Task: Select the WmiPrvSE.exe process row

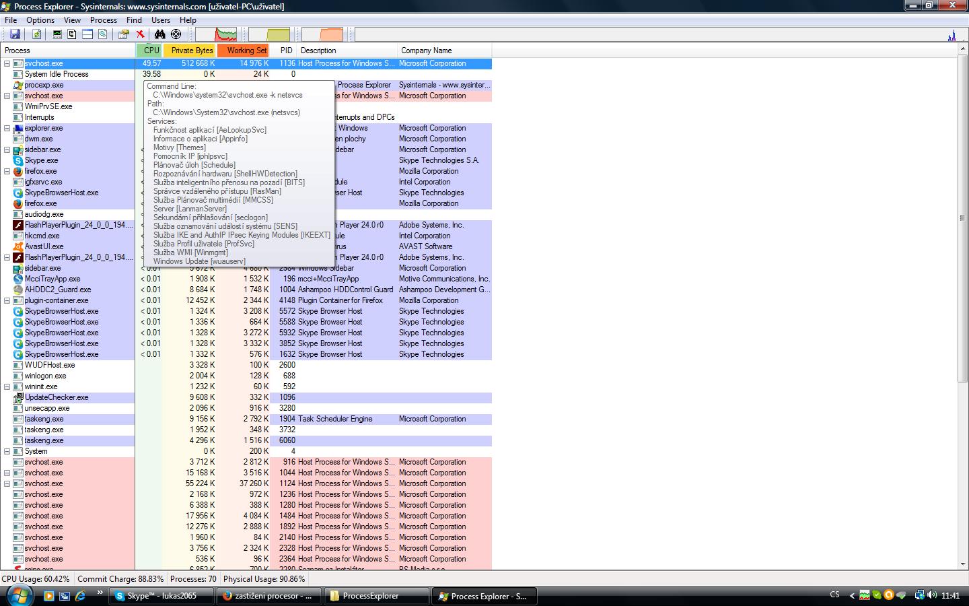Action: (246, 106)
